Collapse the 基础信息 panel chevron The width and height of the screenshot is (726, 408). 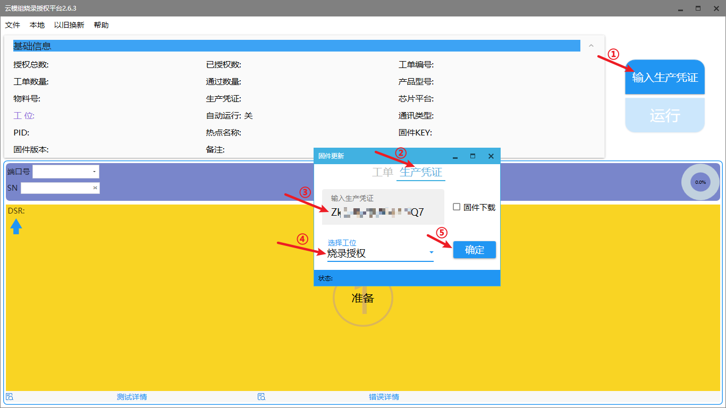[591, 46]
